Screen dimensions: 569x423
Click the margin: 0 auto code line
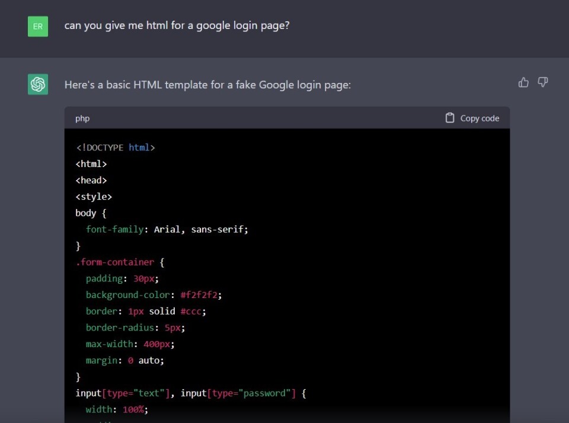point(125,361)
